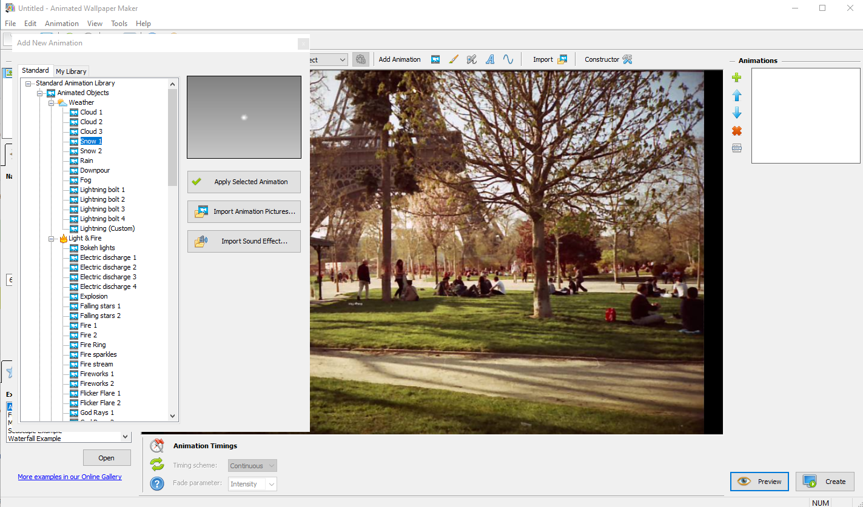This screenshot has width=863, height=507.
Task: Click the film-frame Add Animation toolbar icon
Action: tap(435, 59)
